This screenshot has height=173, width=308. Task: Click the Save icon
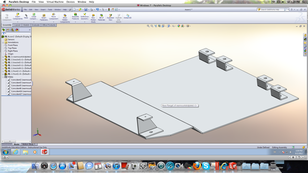tap(86, 10)
